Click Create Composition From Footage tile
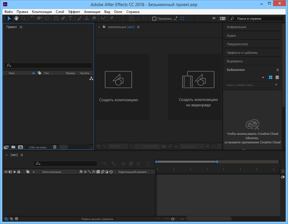The height and width of the screenshot is (224, 288). [194, 87]
